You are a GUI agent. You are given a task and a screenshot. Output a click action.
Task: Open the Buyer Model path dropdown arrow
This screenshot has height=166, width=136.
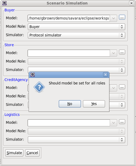point(113,18)
